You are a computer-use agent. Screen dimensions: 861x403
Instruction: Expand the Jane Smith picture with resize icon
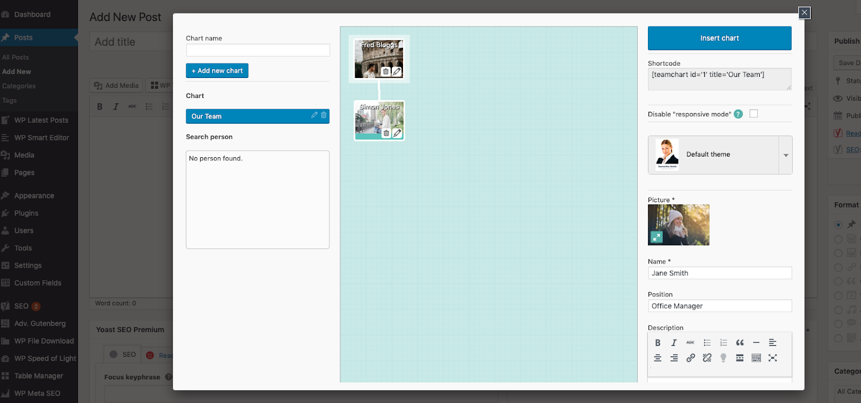coord(657,237)
